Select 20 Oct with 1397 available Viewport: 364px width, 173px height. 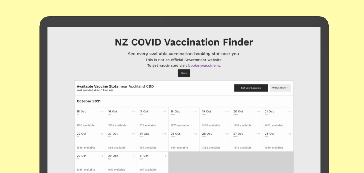tap(246, 118)
